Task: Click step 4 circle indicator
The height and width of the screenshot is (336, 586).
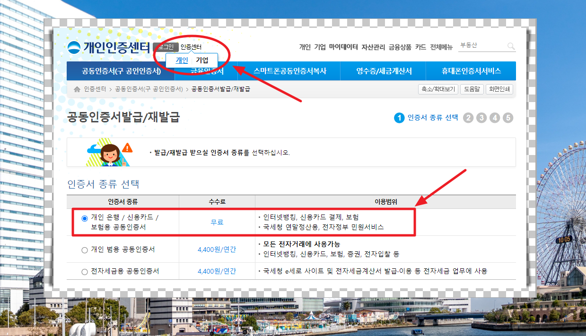Action: (x=495, y=118)
